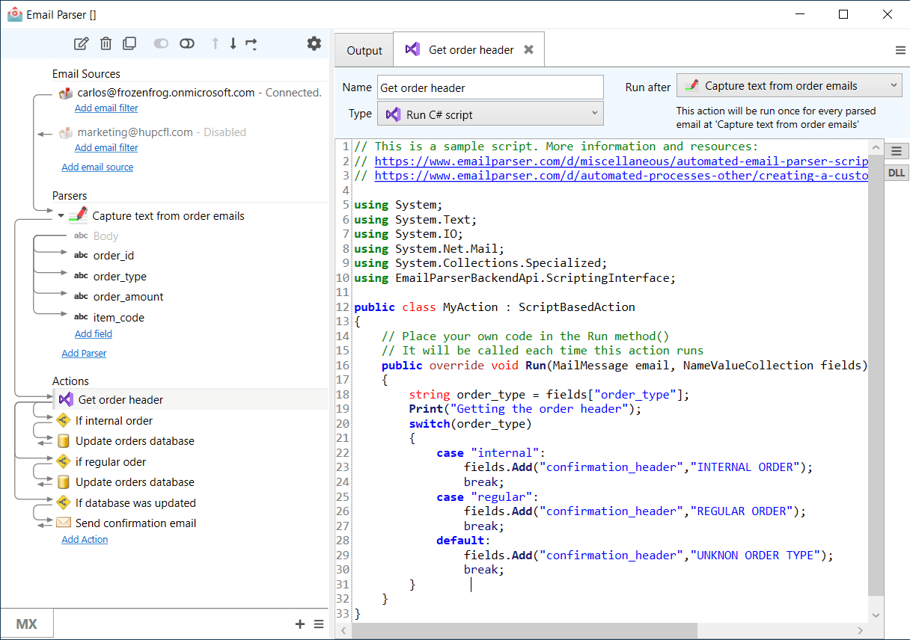Click the greyed move up arrow
This screenshot has height=640, width=910.
[216, 43]
